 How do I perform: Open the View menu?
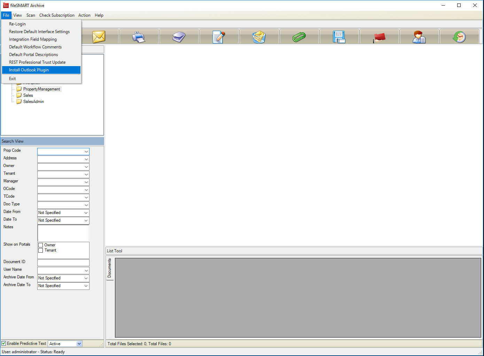[17, 15]
